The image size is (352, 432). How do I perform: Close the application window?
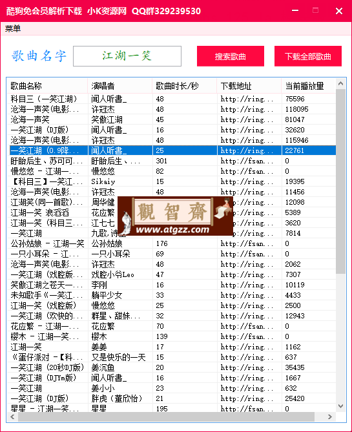(339, 11)
